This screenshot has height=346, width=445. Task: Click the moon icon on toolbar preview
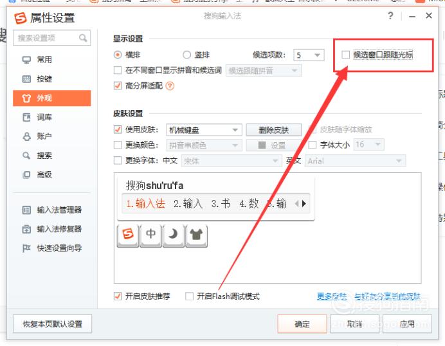[174, 235]
